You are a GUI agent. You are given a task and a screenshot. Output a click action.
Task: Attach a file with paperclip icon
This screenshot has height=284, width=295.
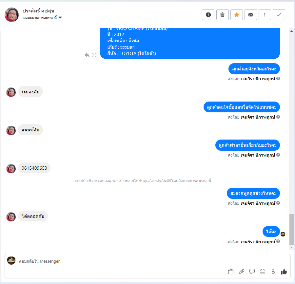[241, 272]
